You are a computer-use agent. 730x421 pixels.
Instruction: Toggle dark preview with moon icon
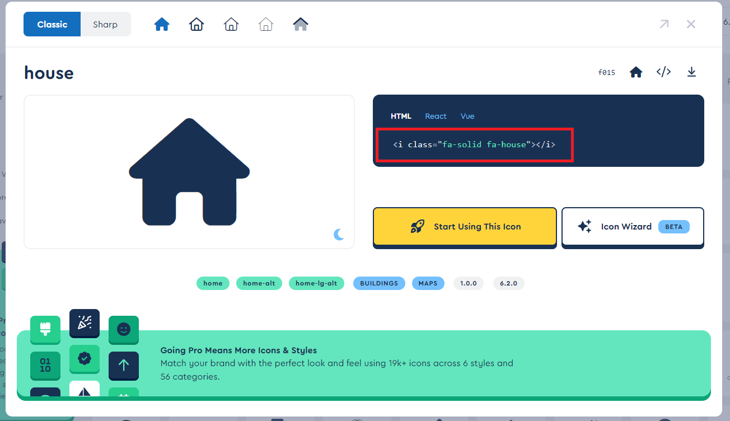(339, 235)
